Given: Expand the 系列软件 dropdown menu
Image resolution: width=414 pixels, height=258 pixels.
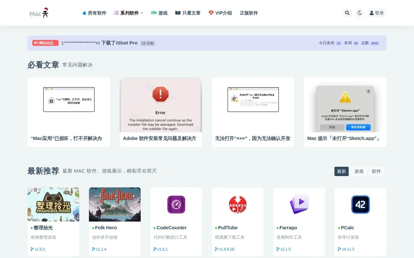Looking at the screenshot, I should [x=128, y=13].
